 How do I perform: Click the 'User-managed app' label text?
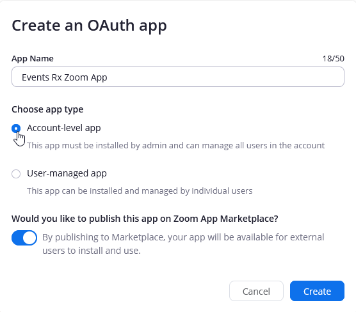coord(67,173)
